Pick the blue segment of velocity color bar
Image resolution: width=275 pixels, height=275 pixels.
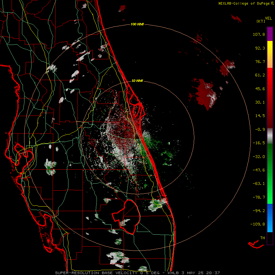click(x=270, y=218)
